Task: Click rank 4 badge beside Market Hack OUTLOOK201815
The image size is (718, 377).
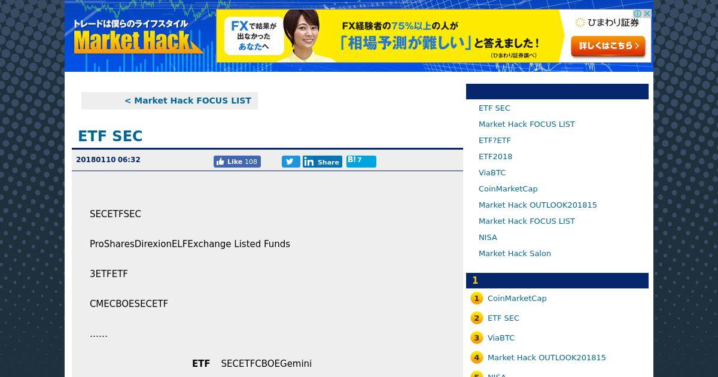Action: [477, 358]
